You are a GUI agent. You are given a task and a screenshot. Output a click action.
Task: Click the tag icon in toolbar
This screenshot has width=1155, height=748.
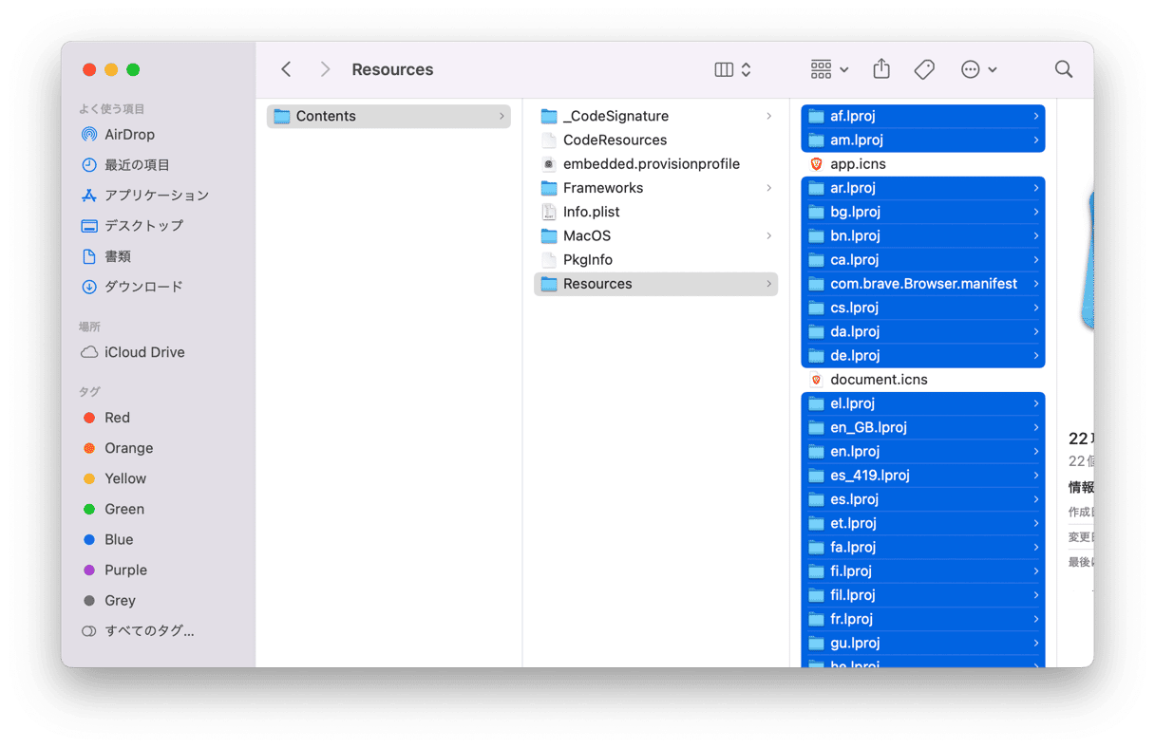pos(924,69)
